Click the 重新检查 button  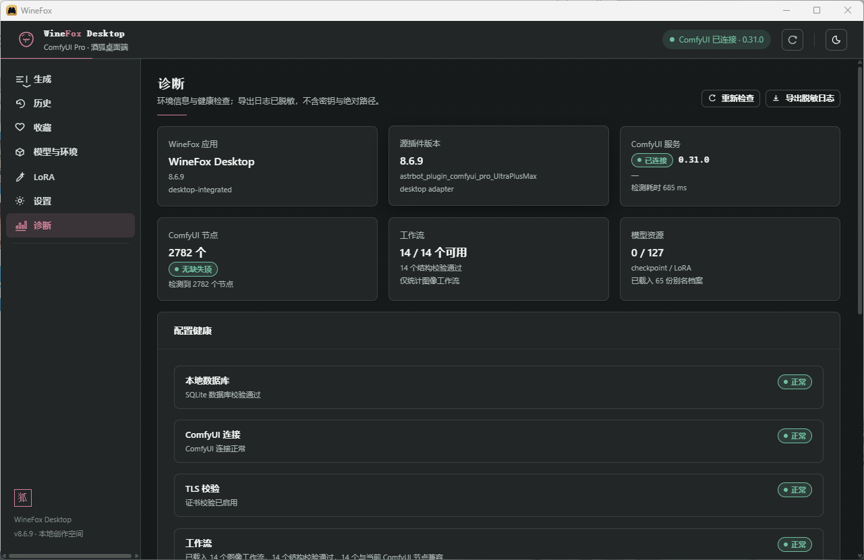click(x=731, y=99)
